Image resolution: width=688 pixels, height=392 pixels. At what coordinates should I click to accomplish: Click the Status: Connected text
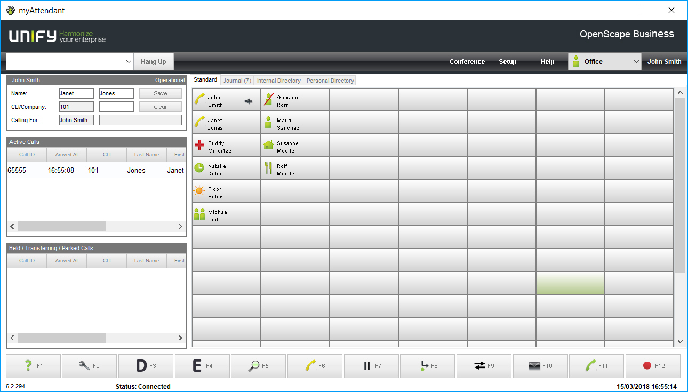[143, 387]
